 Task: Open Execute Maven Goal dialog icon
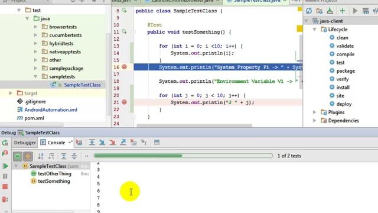[366, 11]
